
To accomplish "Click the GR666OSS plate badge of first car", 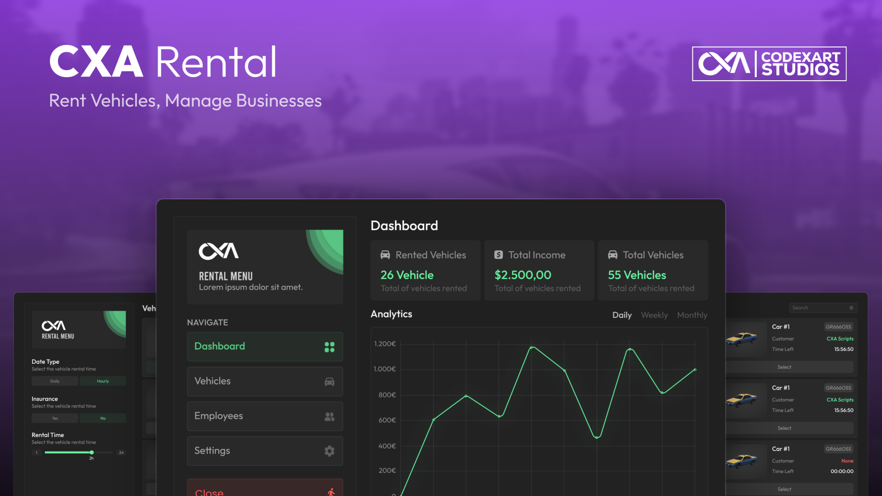I will coord(838,327).
